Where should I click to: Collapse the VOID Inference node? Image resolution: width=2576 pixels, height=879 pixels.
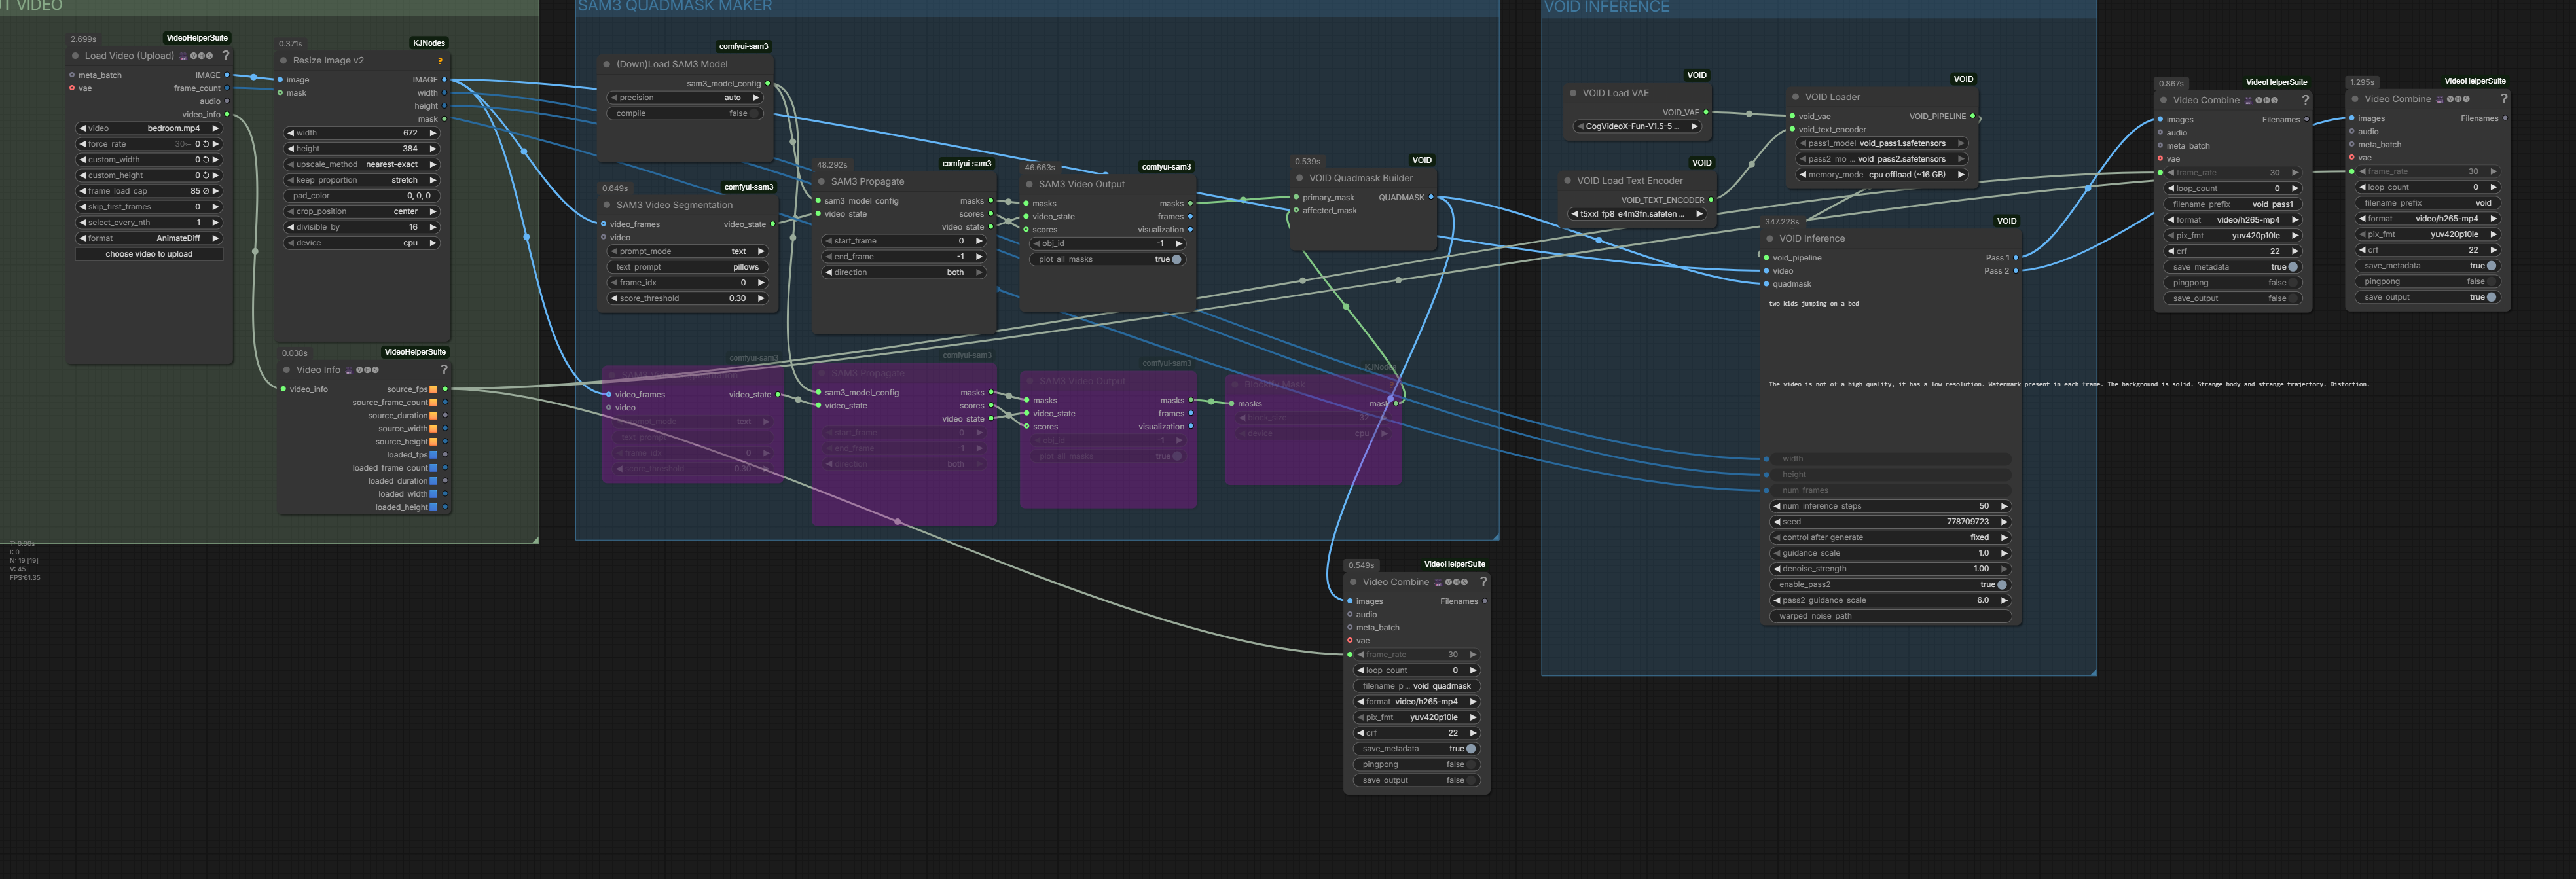[x=1770, y=239]
